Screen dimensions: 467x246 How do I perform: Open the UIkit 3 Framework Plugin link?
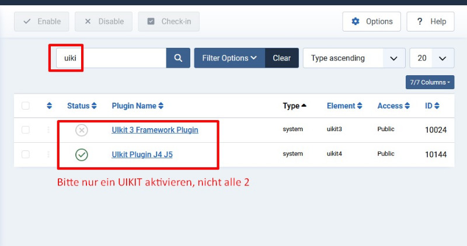click(x=155, y=130)
